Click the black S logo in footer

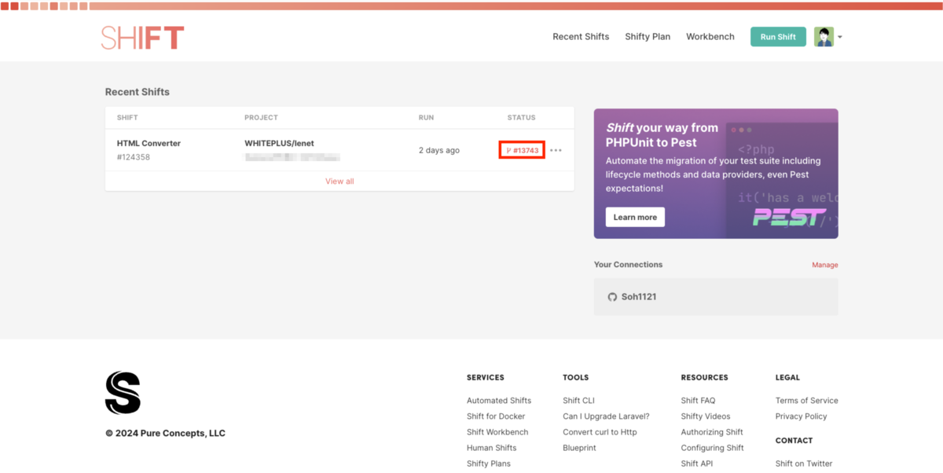tap(123, 393)
